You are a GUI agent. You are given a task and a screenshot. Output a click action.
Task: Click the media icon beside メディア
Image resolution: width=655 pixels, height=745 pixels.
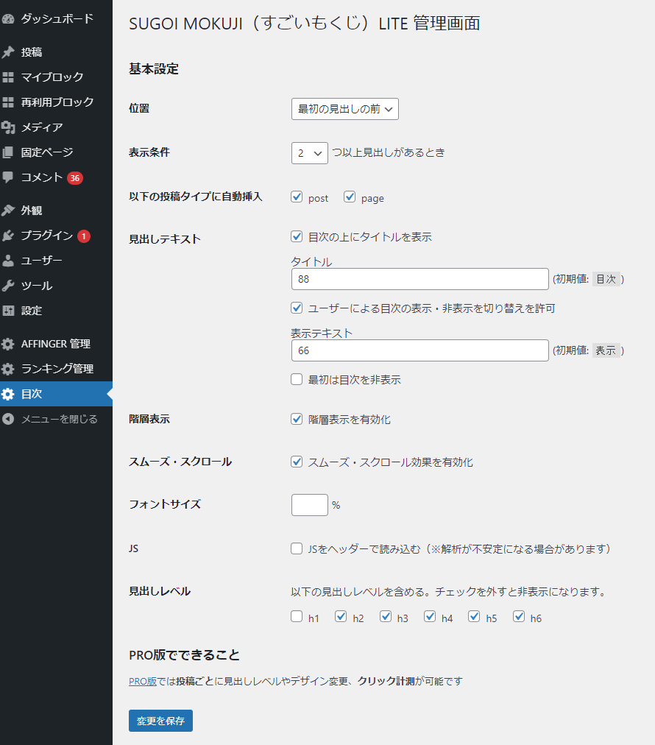tap(8, 127)
